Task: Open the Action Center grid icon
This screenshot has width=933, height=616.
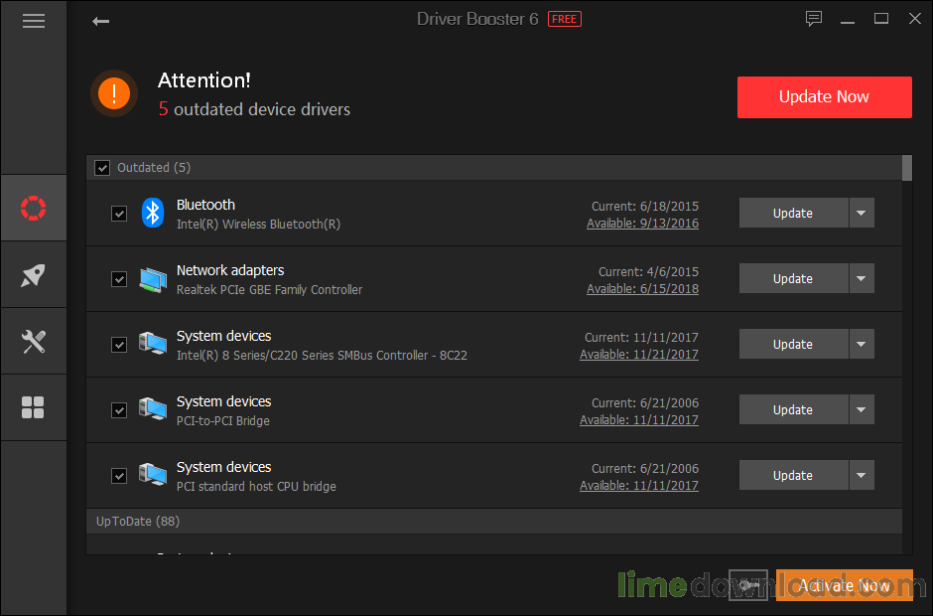Action: [33, 407]
